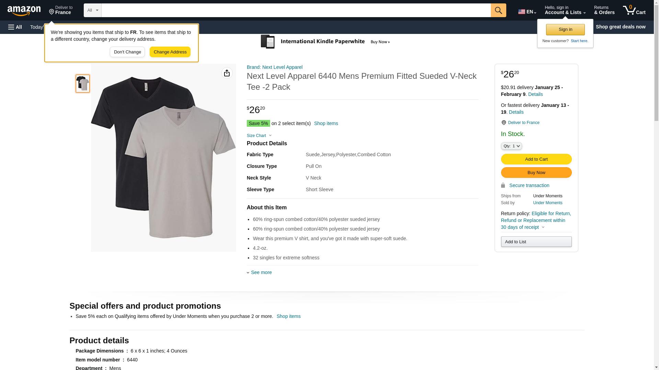Click the search magnifier button
Screen dimensions: 659x370
point(498,10)
